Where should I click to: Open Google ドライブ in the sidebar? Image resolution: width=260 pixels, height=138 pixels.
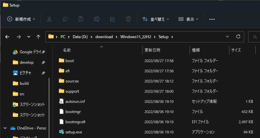[x=27, y=52]
